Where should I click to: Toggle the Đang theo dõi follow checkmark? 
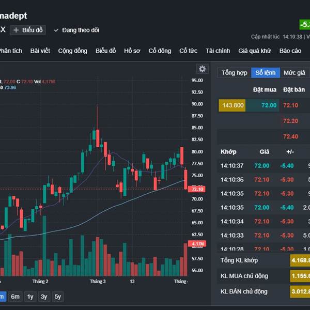pos(56,30)
